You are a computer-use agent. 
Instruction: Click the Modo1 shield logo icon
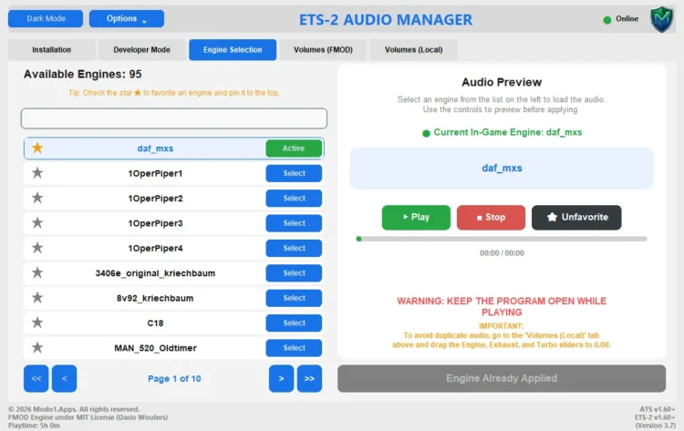point(661,19)
